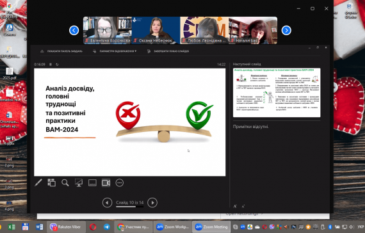The image size is (365, 233).
Task: Select Валентина Воронкова's video tile
Action: (108, 30)
